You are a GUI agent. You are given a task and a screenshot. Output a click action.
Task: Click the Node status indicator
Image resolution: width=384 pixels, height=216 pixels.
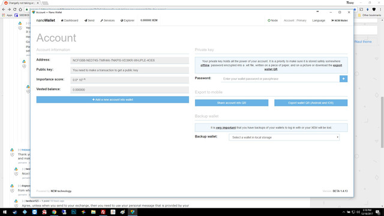coord(272,20)
